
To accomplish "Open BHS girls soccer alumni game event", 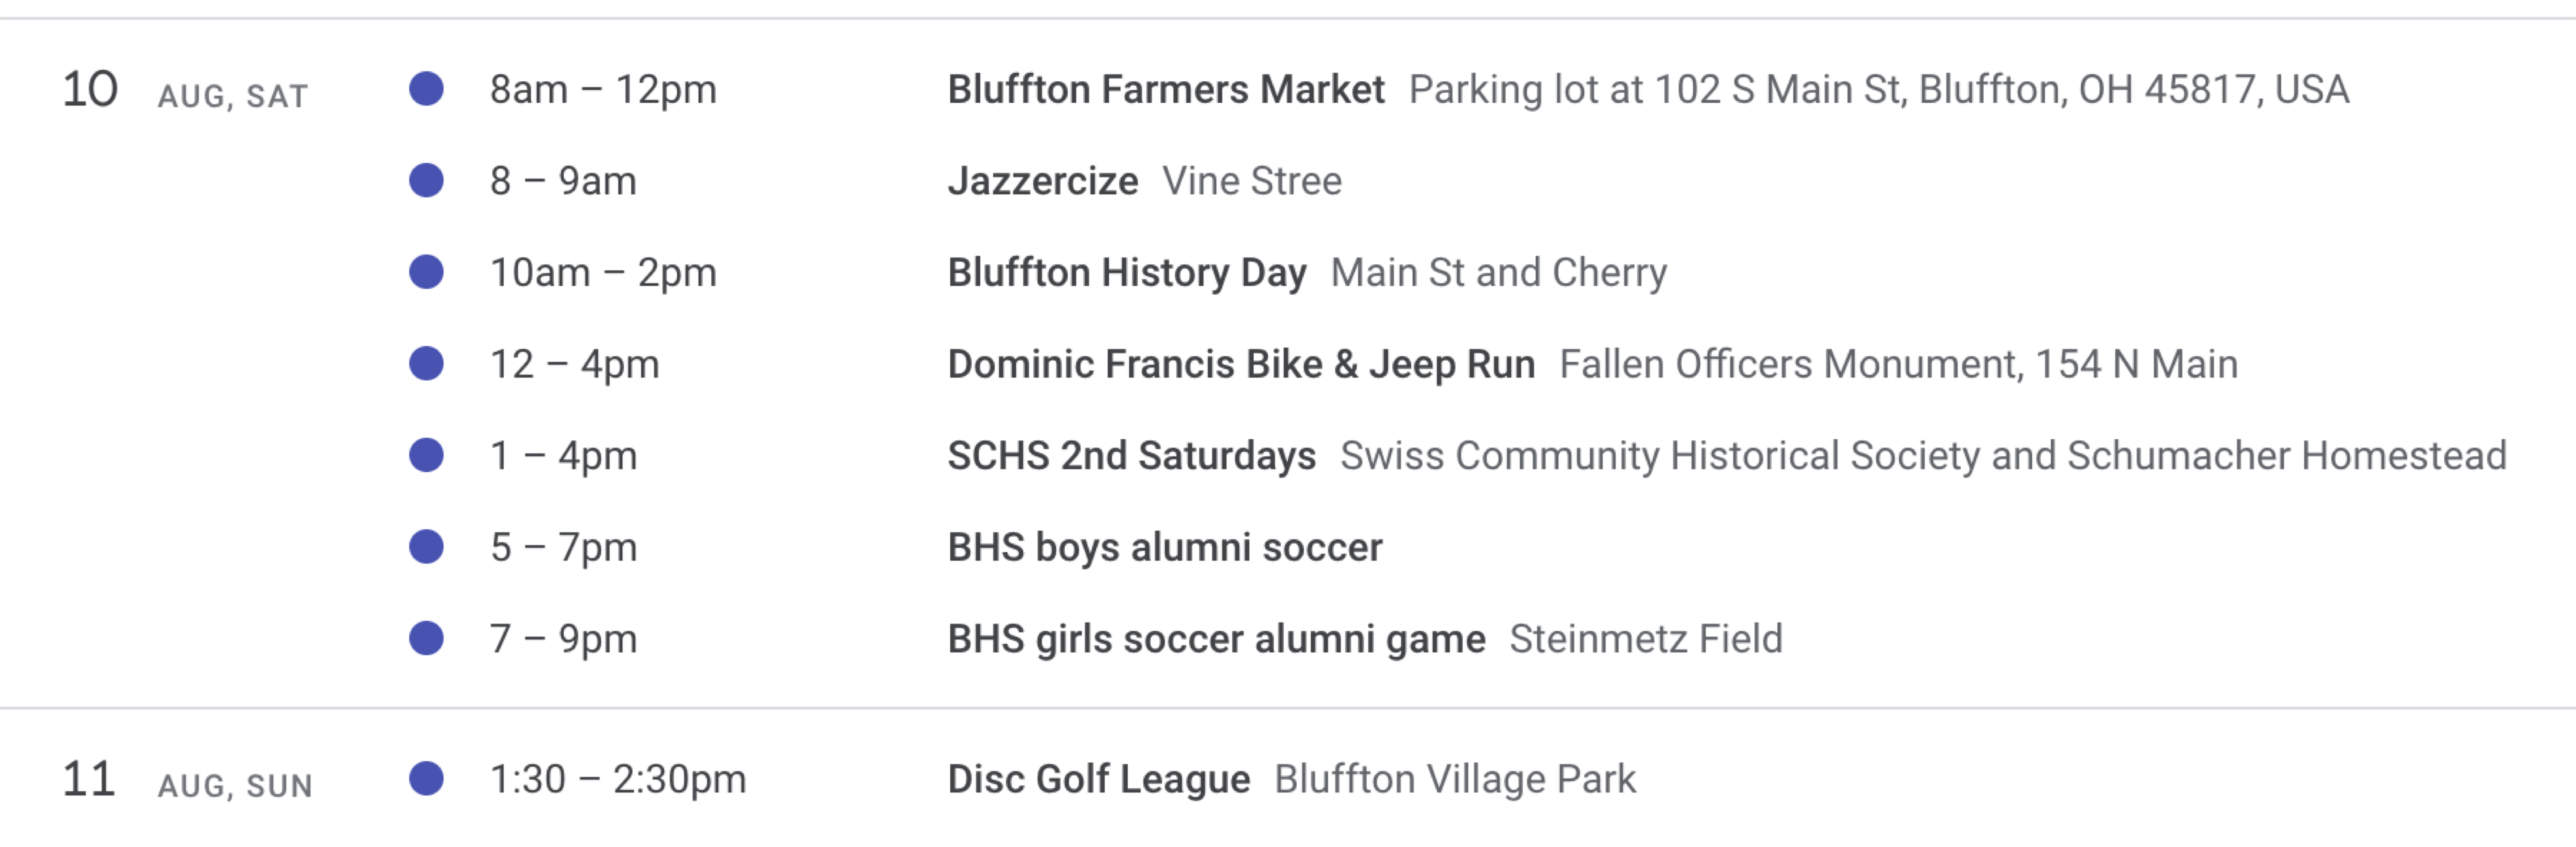I will (1216, 639).
